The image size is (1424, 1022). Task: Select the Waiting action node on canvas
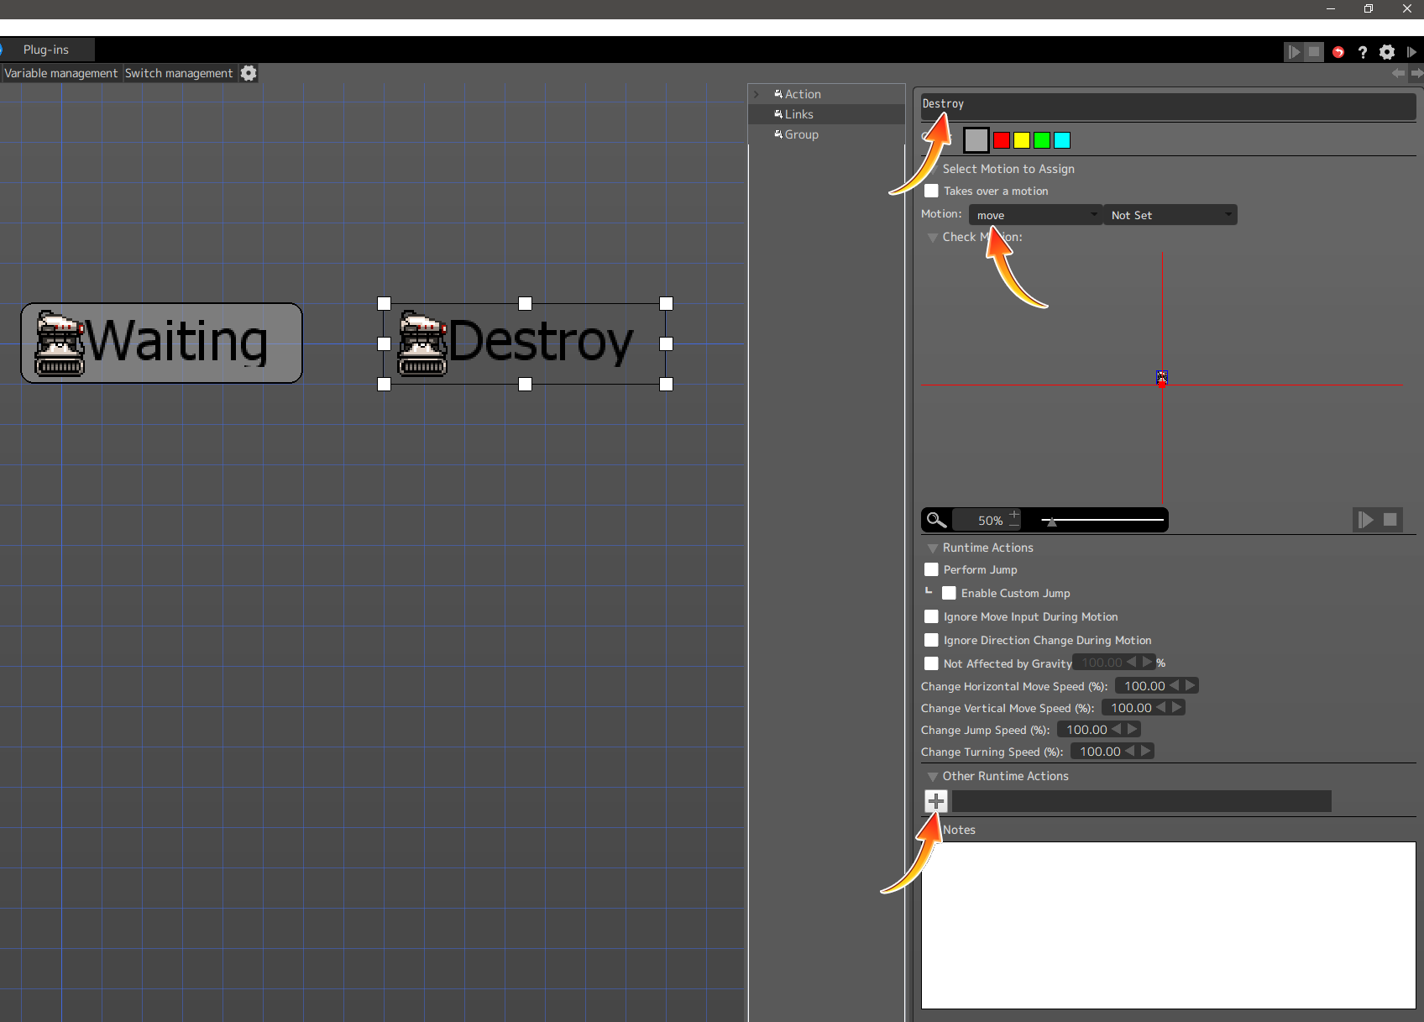point(161,343)
